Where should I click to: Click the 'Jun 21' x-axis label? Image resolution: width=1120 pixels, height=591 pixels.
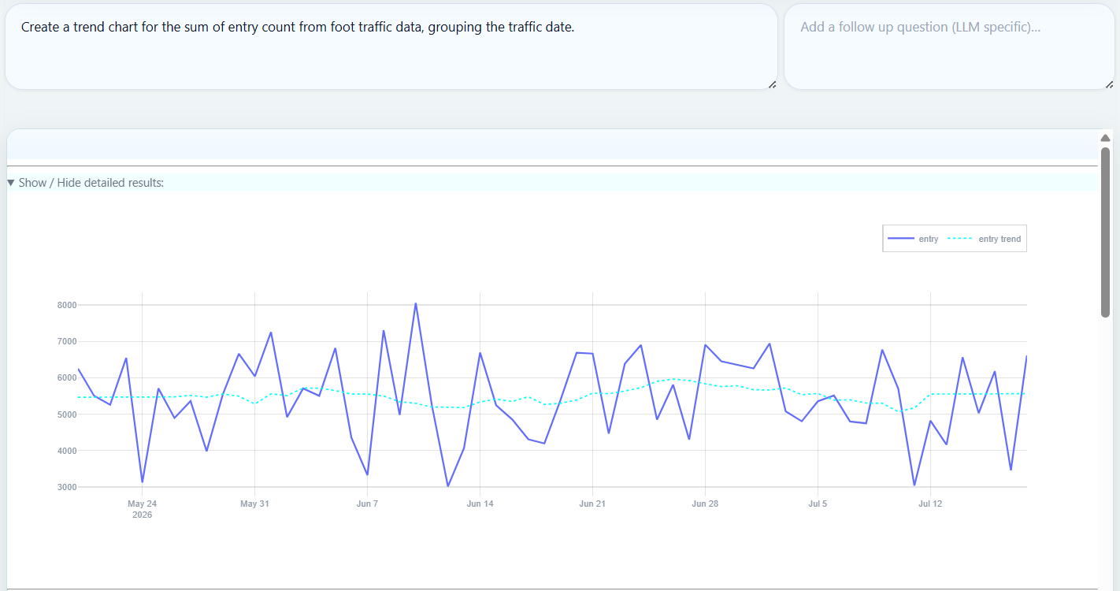pos(592,504)
